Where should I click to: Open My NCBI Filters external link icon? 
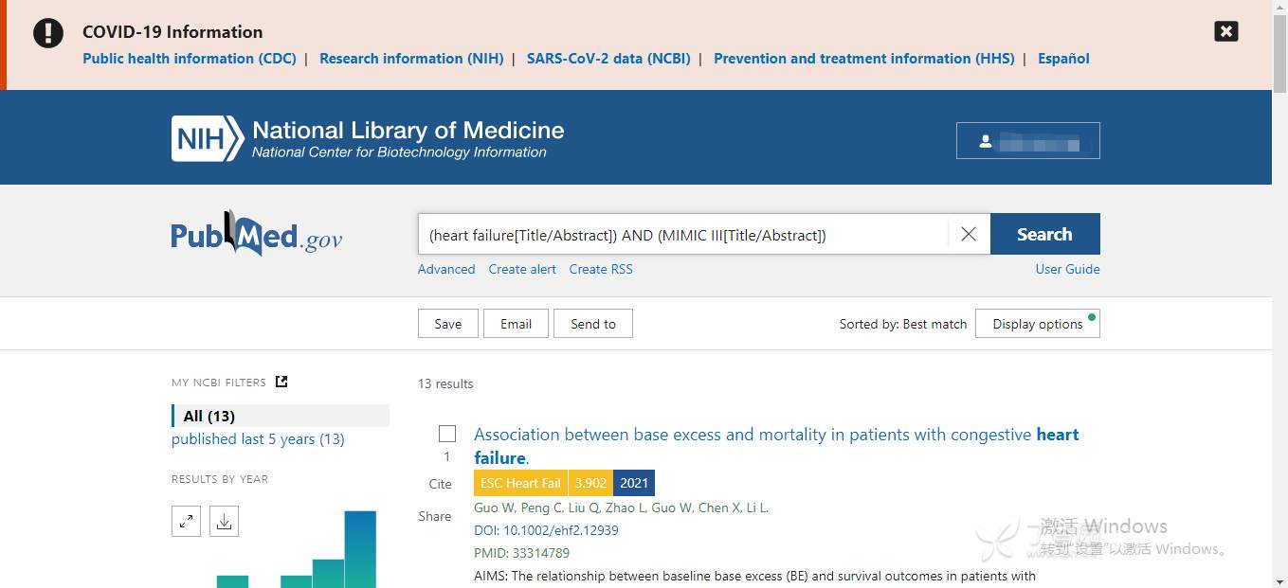point(281,382)
